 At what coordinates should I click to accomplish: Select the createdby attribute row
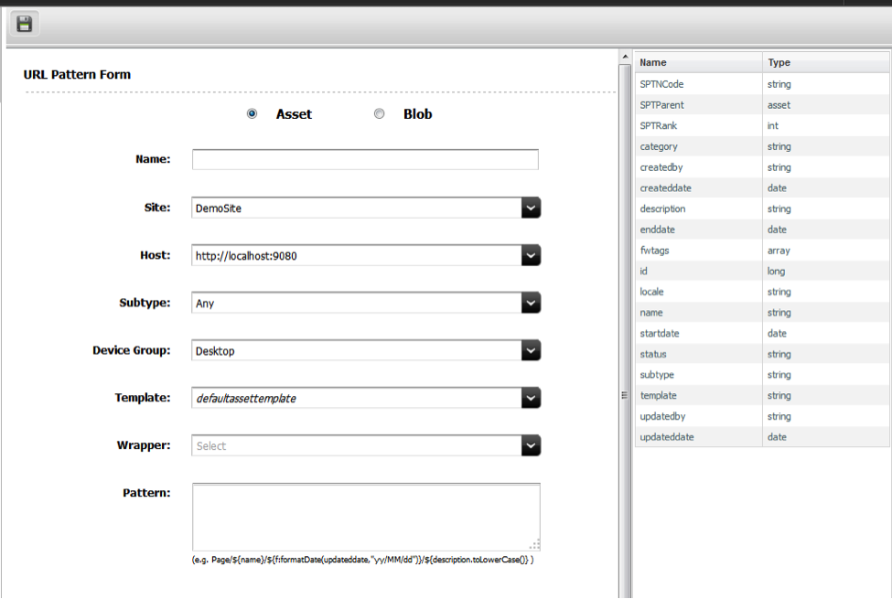[x=762, y=167]
